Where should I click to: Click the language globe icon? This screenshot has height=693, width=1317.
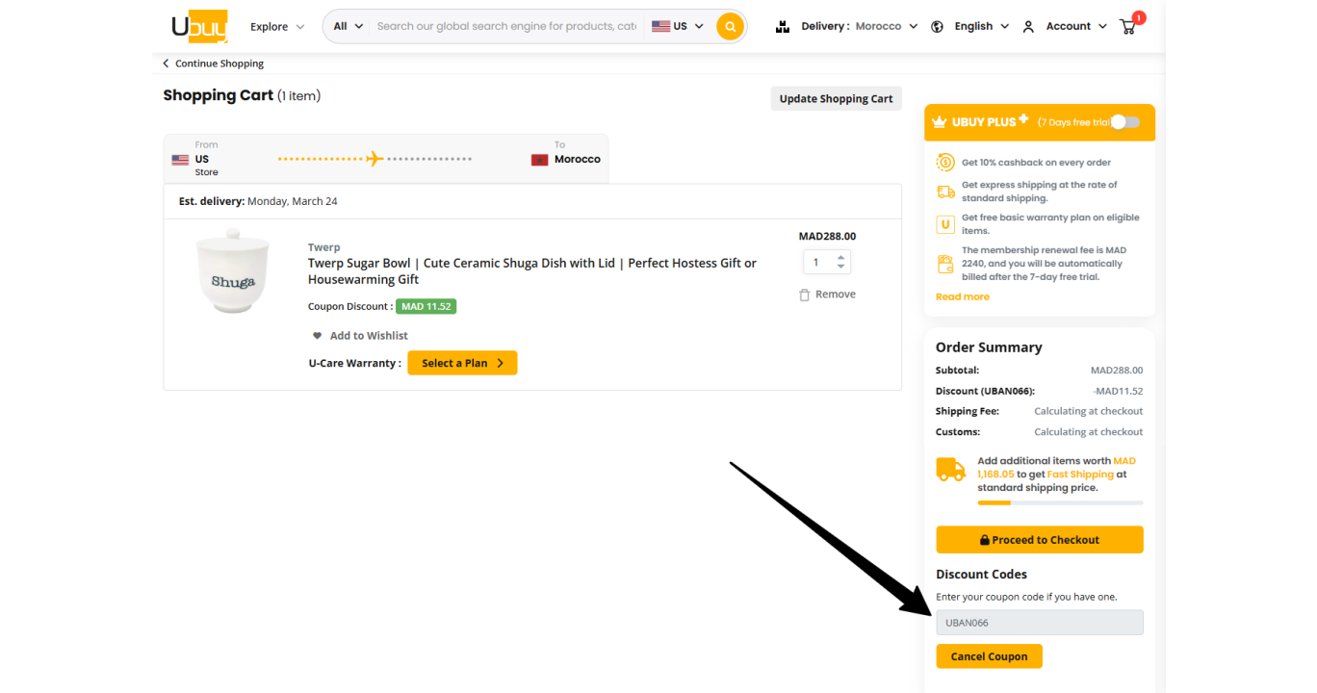937,27
